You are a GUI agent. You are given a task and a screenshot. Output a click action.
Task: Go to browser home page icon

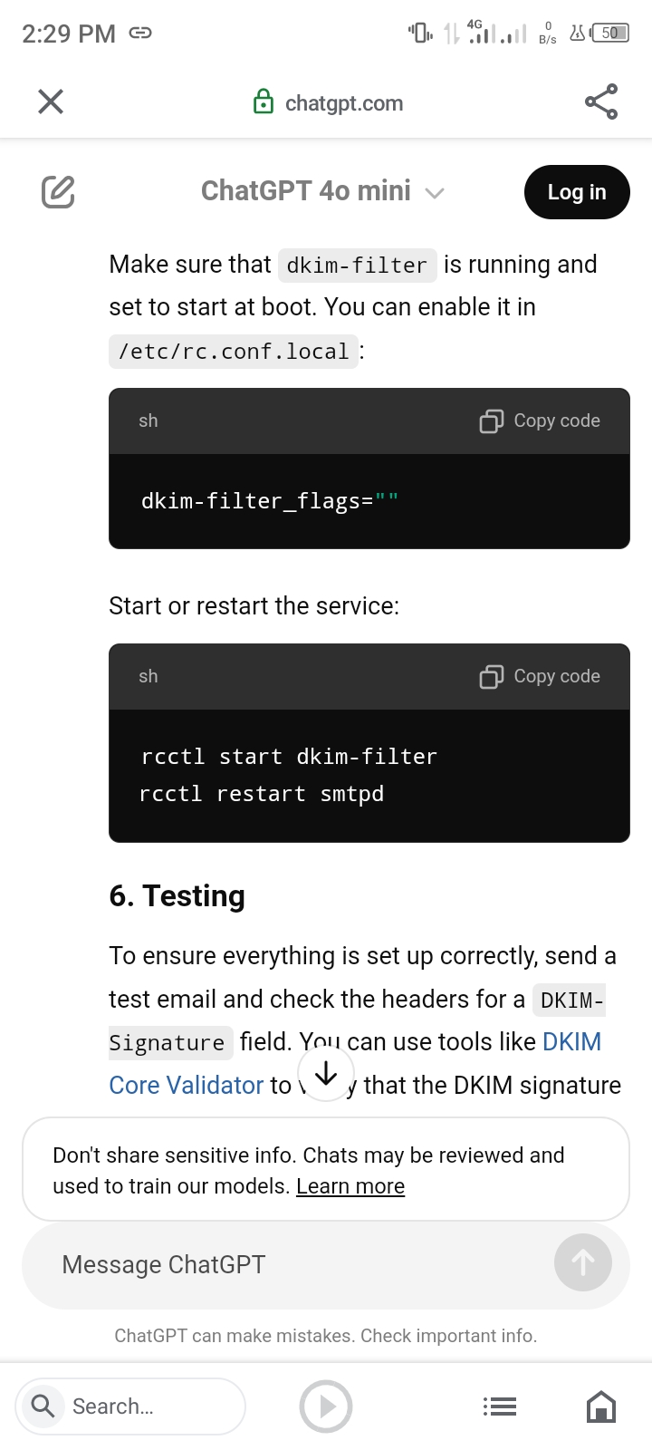point(601,1406)
